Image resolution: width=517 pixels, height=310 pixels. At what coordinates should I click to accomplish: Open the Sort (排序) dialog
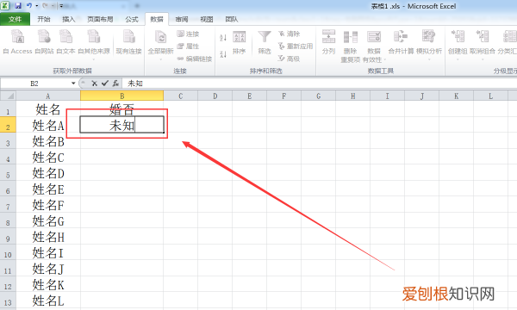click(239, 42)
